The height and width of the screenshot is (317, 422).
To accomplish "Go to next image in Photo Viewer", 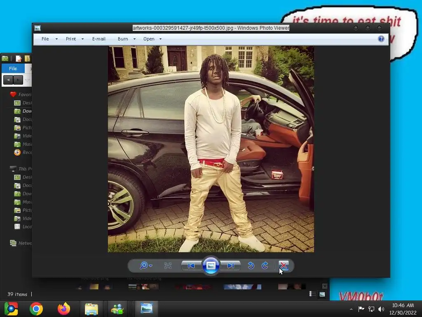I will click(x=230, y=266).
